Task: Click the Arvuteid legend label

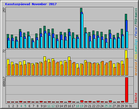Action: 136,69
